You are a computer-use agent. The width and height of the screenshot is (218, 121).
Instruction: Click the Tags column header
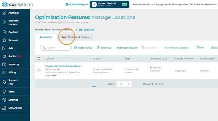(127, 59)
